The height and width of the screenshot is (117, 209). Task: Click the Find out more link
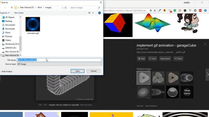[x=86, y=105]
